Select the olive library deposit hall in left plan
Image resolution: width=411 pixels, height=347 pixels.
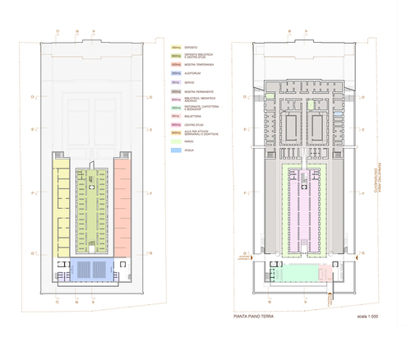click(x=92, y=211)
